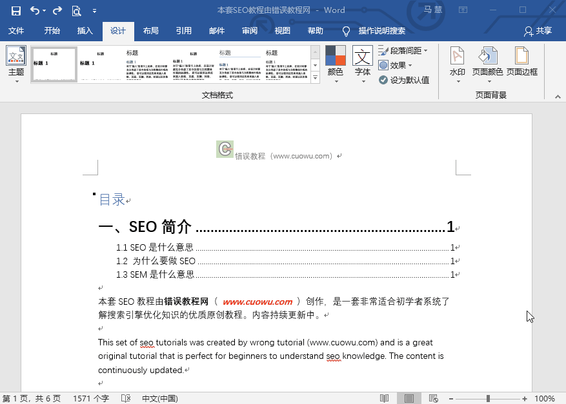Viewport: 566px width, 404px height.
Task: Click the 目录 heading in document
Action: pyautogui.click(x=112, y=200)
